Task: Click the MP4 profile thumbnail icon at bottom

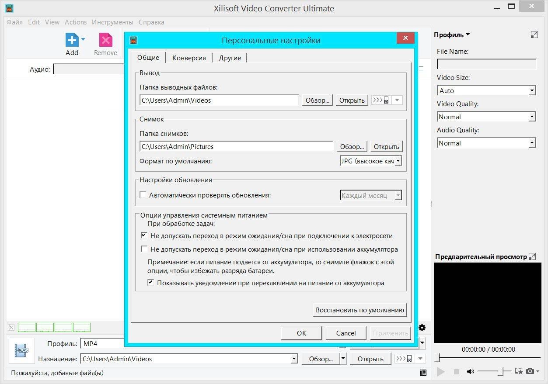Action: (22, 350)
